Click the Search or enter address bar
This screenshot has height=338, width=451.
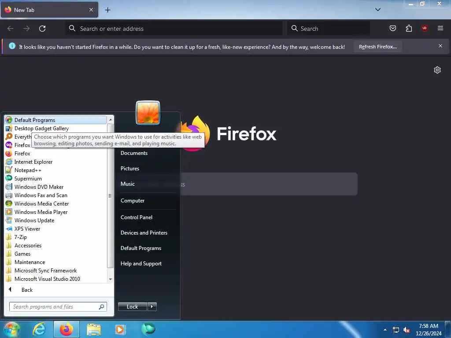point(174,29)
